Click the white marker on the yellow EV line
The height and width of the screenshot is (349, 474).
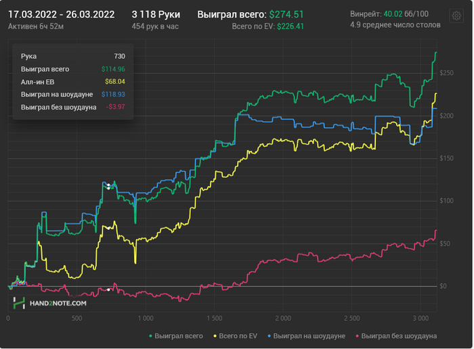click(x=108, y=228)
